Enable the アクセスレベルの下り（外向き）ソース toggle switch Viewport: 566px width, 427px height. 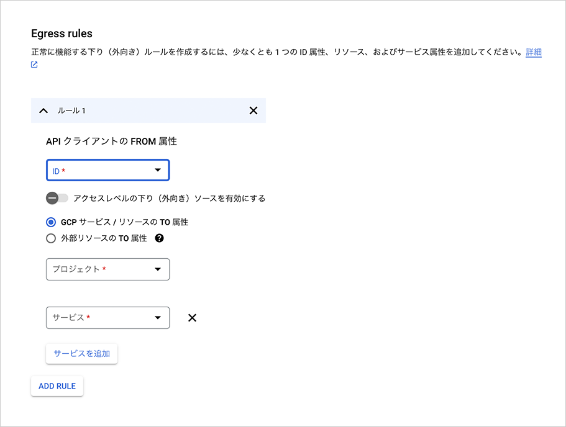point(57,199)
